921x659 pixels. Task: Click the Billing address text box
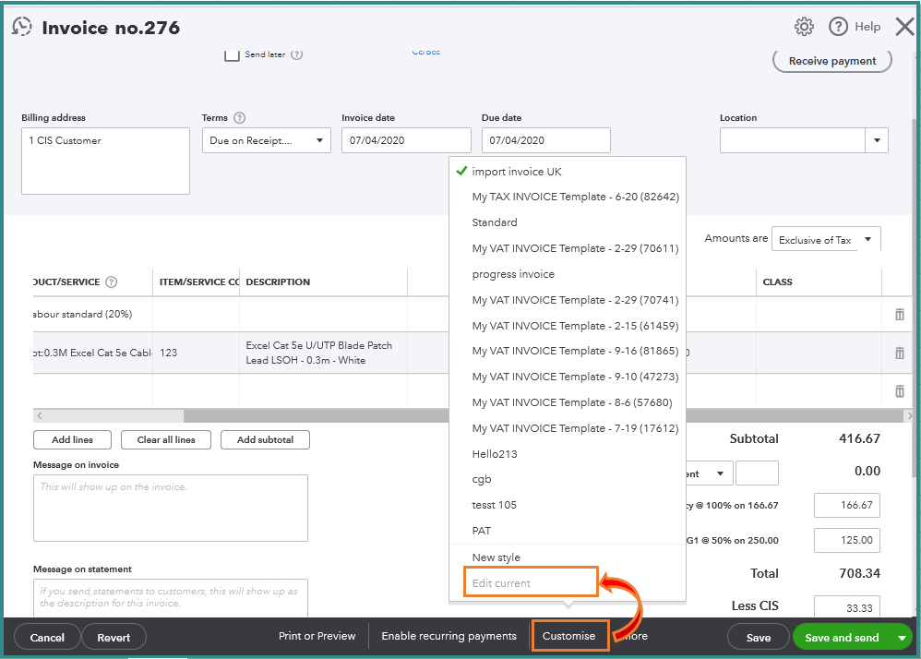(x=106, y=161)
